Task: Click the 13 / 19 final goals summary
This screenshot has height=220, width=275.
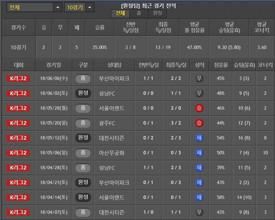Action: click(x=163, y=47)
